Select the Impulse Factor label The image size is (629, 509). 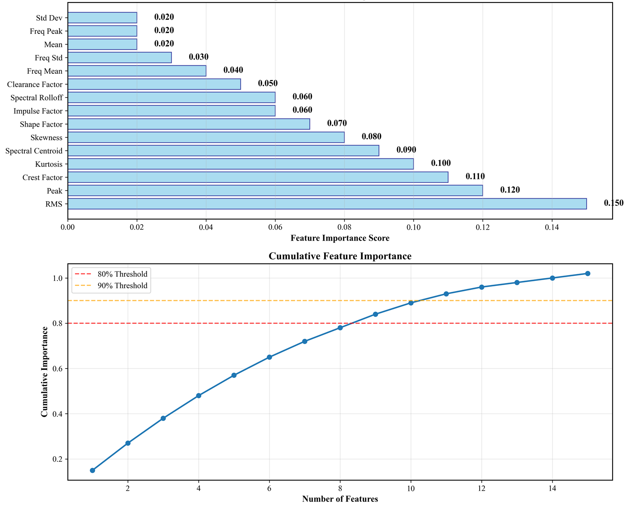point(38,112)
